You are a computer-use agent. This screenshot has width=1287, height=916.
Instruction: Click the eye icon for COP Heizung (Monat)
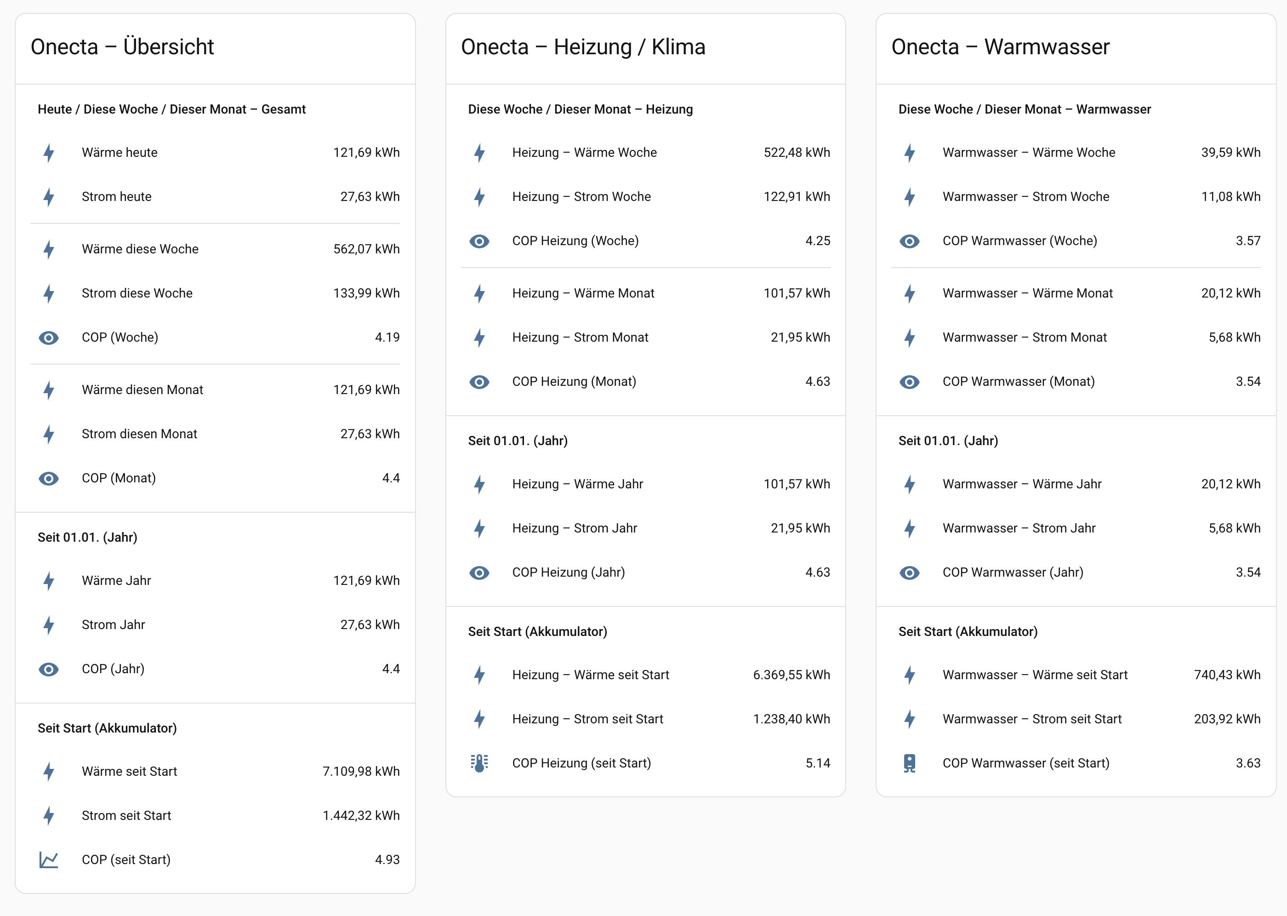[x=479, y=382]
